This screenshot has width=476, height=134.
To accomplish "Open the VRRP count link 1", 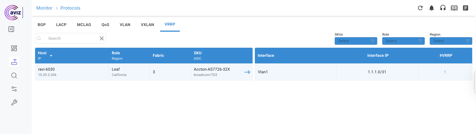I will point(445,72).
